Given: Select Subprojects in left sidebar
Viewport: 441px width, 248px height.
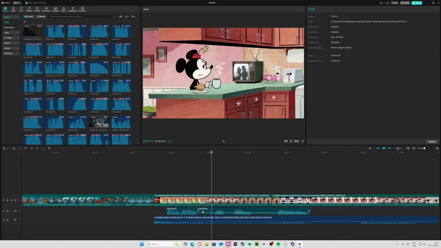Looking at the screenshot, I should [x=9, y=27].
